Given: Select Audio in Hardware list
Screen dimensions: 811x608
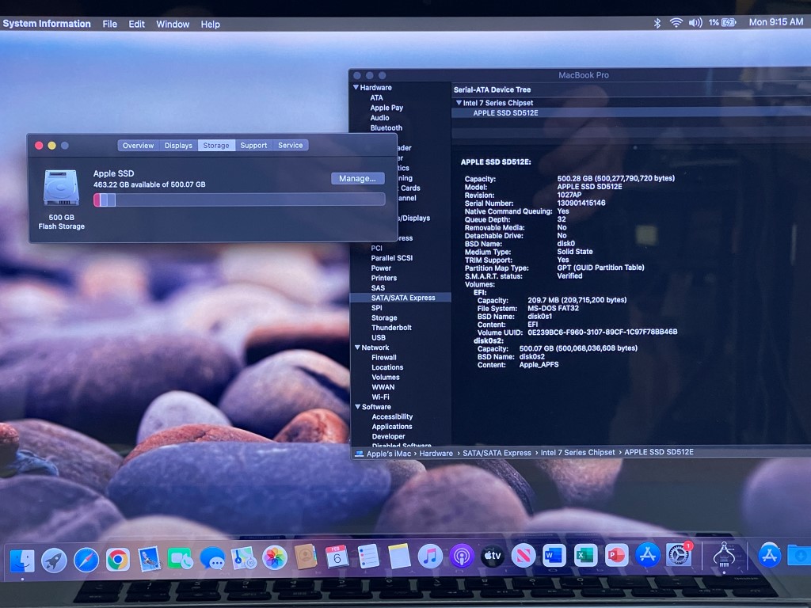Looking at the screenshot, I should pos(379,118).
